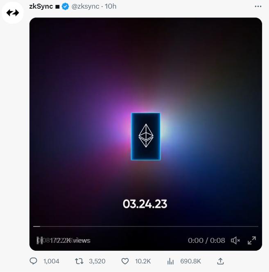This screenshot has height=272, width=269.
Task: Open the @zksync handle link
Action: (86, 7)
